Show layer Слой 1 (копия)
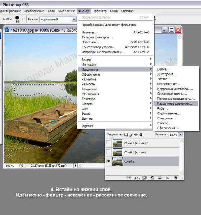 (x=109, y=152)
